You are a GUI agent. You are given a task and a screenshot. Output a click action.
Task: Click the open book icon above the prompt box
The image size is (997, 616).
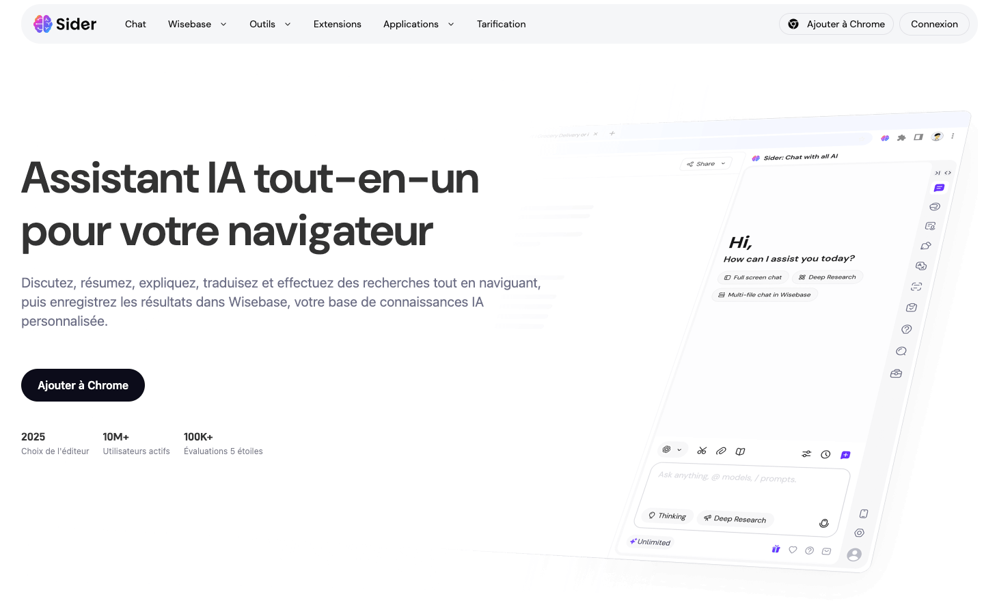click(x=740, y=451)
